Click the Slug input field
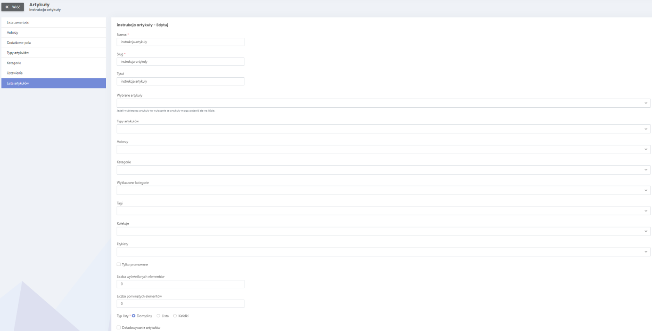The image size is (652, 331). (x=180, y=62)
